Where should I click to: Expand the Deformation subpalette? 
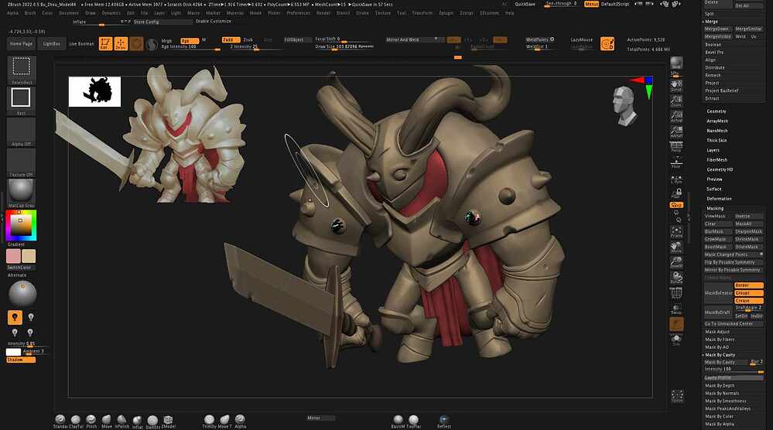pos(720,199)
